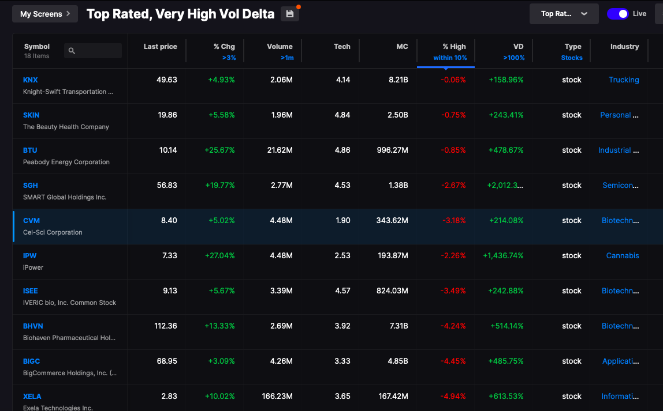663x411 pixels.
Task: Select Cel-Sci Corporation name
Action: pyautogui.click(x=53, y=232)
